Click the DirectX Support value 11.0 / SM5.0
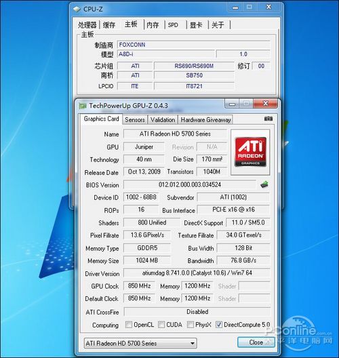339x358 pixels. 248,222
